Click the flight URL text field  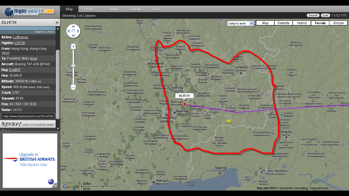(x=28, y=116)
